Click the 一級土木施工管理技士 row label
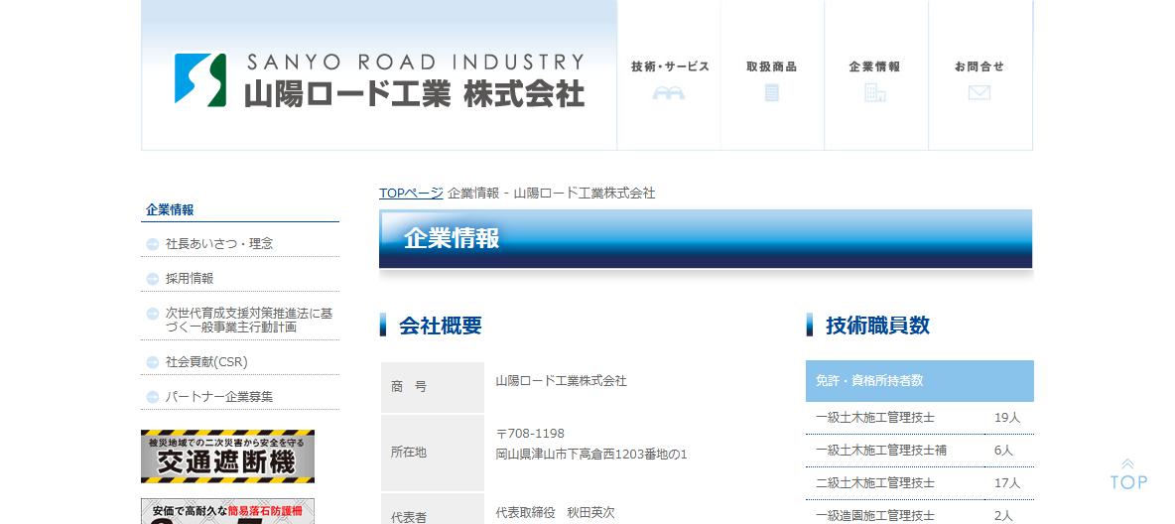Image resolution: width=1175 pixels, height=524 pixels. (x=874, y=418)
